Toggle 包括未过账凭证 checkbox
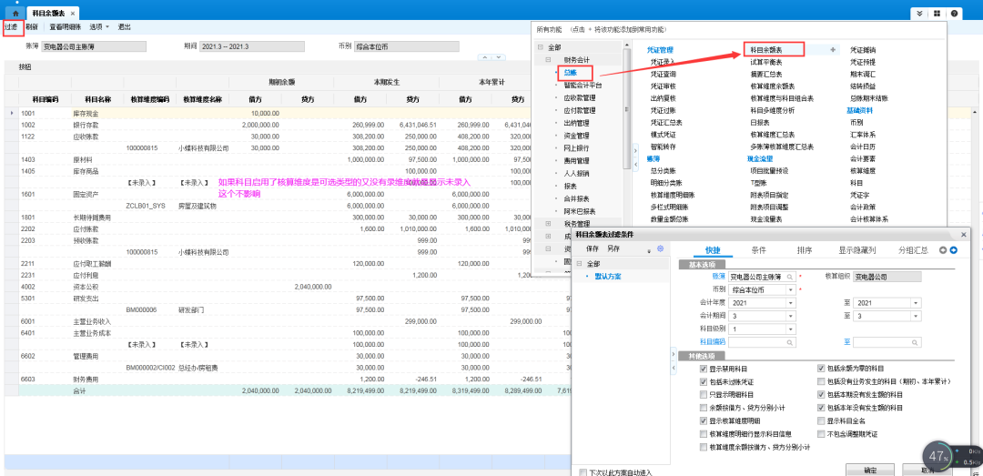The height and width of the screenshot is (476, 983). [703, 382]
